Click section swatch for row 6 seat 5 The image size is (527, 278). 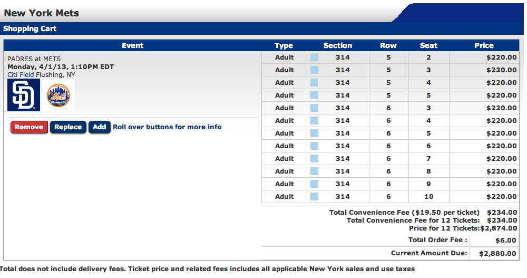314,133
